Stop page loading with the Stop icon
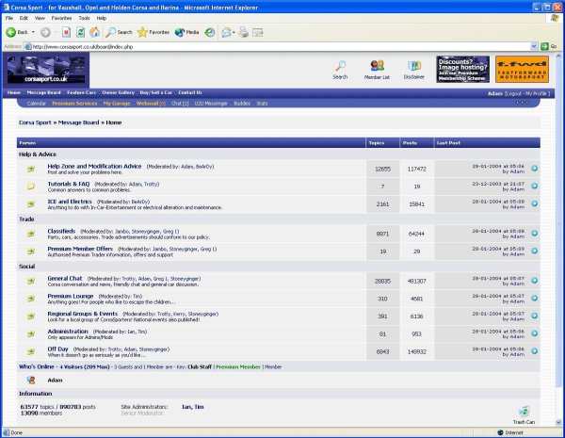The height and width of the screenshot is (438, 565). point(66,32)
